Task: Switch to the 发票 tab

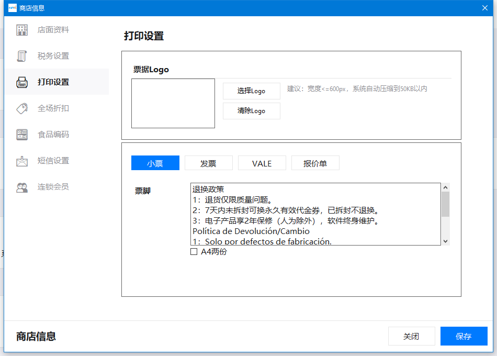Action: [209, 163]
